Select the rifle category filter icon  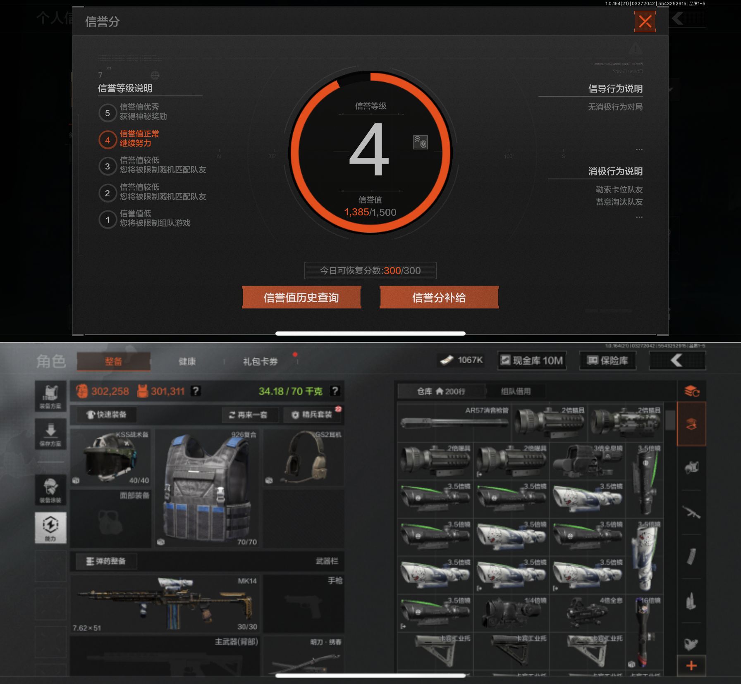point(691,513)
